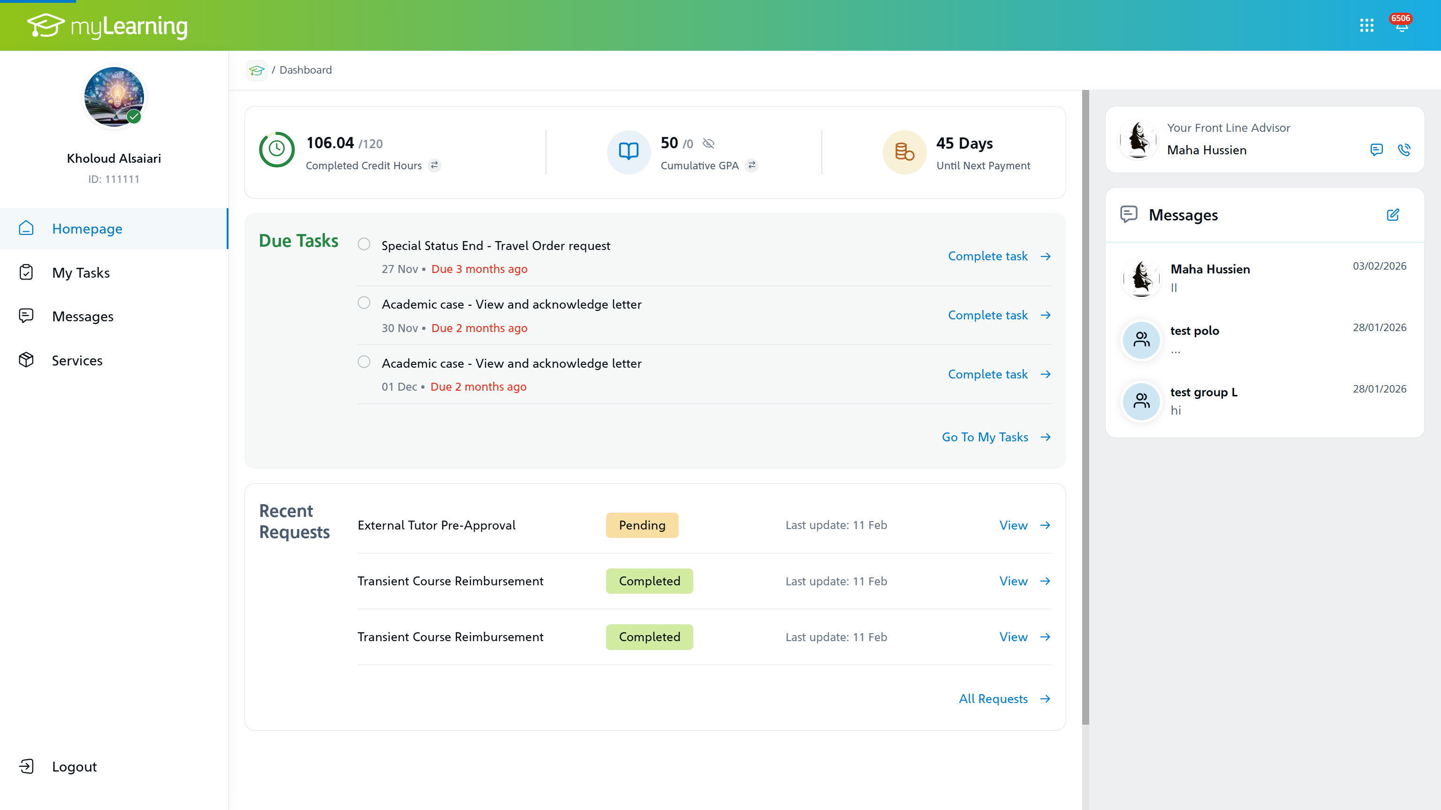
Task: Open the test group L conversation
Action: 1204,392
